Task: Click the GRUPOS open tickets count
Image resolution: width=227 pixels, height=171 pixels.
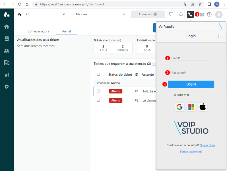Action: 123,48
